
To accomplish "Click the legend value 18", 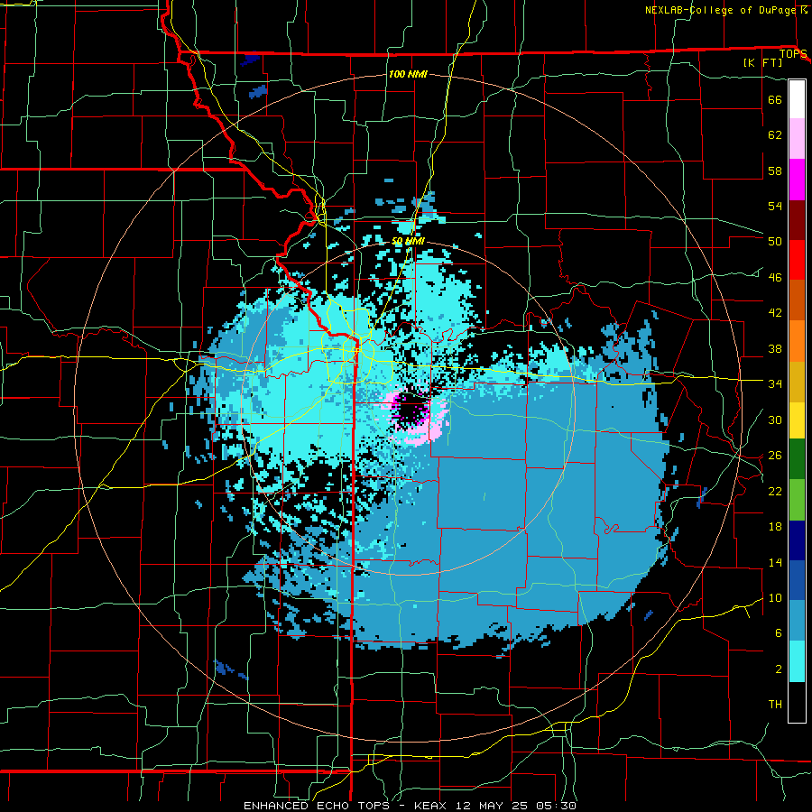I will tap(775, 527).
